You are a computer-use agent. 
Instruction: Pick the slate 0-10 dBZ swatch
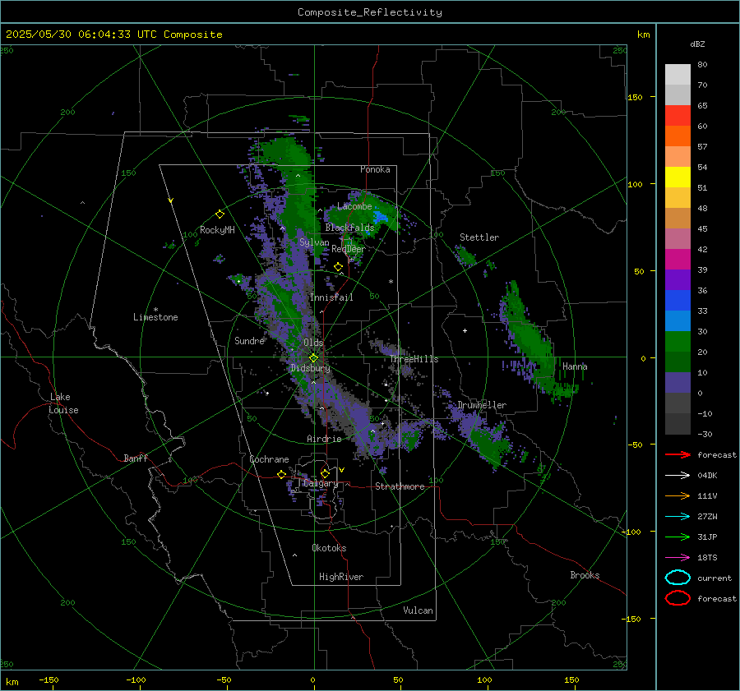click(678, 383)
